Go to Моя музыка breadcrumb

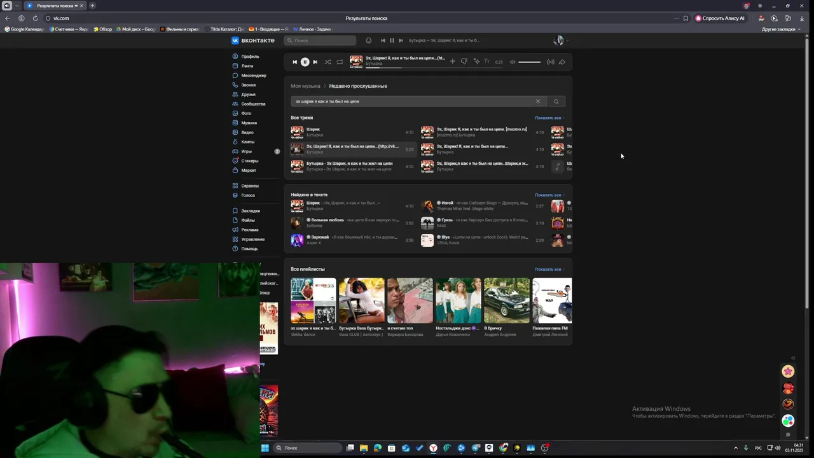click(x=305, y=86)
